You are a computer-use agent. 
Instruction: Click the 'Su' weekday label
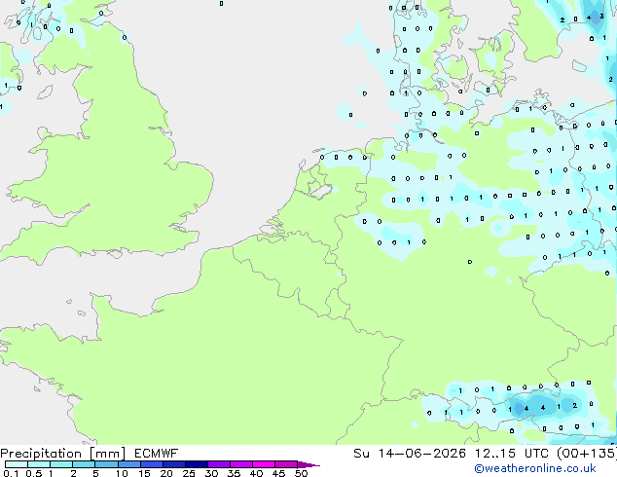pyautogui.click(x=361, y=454)
